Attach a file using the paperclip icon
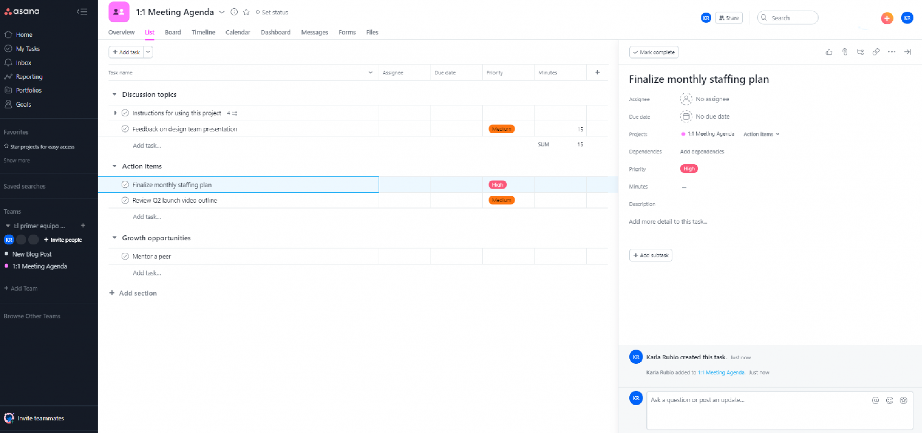 pos(845,52)
